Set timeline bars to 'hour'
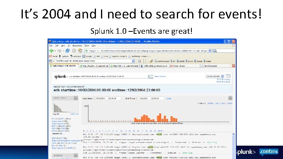The image size is (283, 159). [x=217, y=104]
